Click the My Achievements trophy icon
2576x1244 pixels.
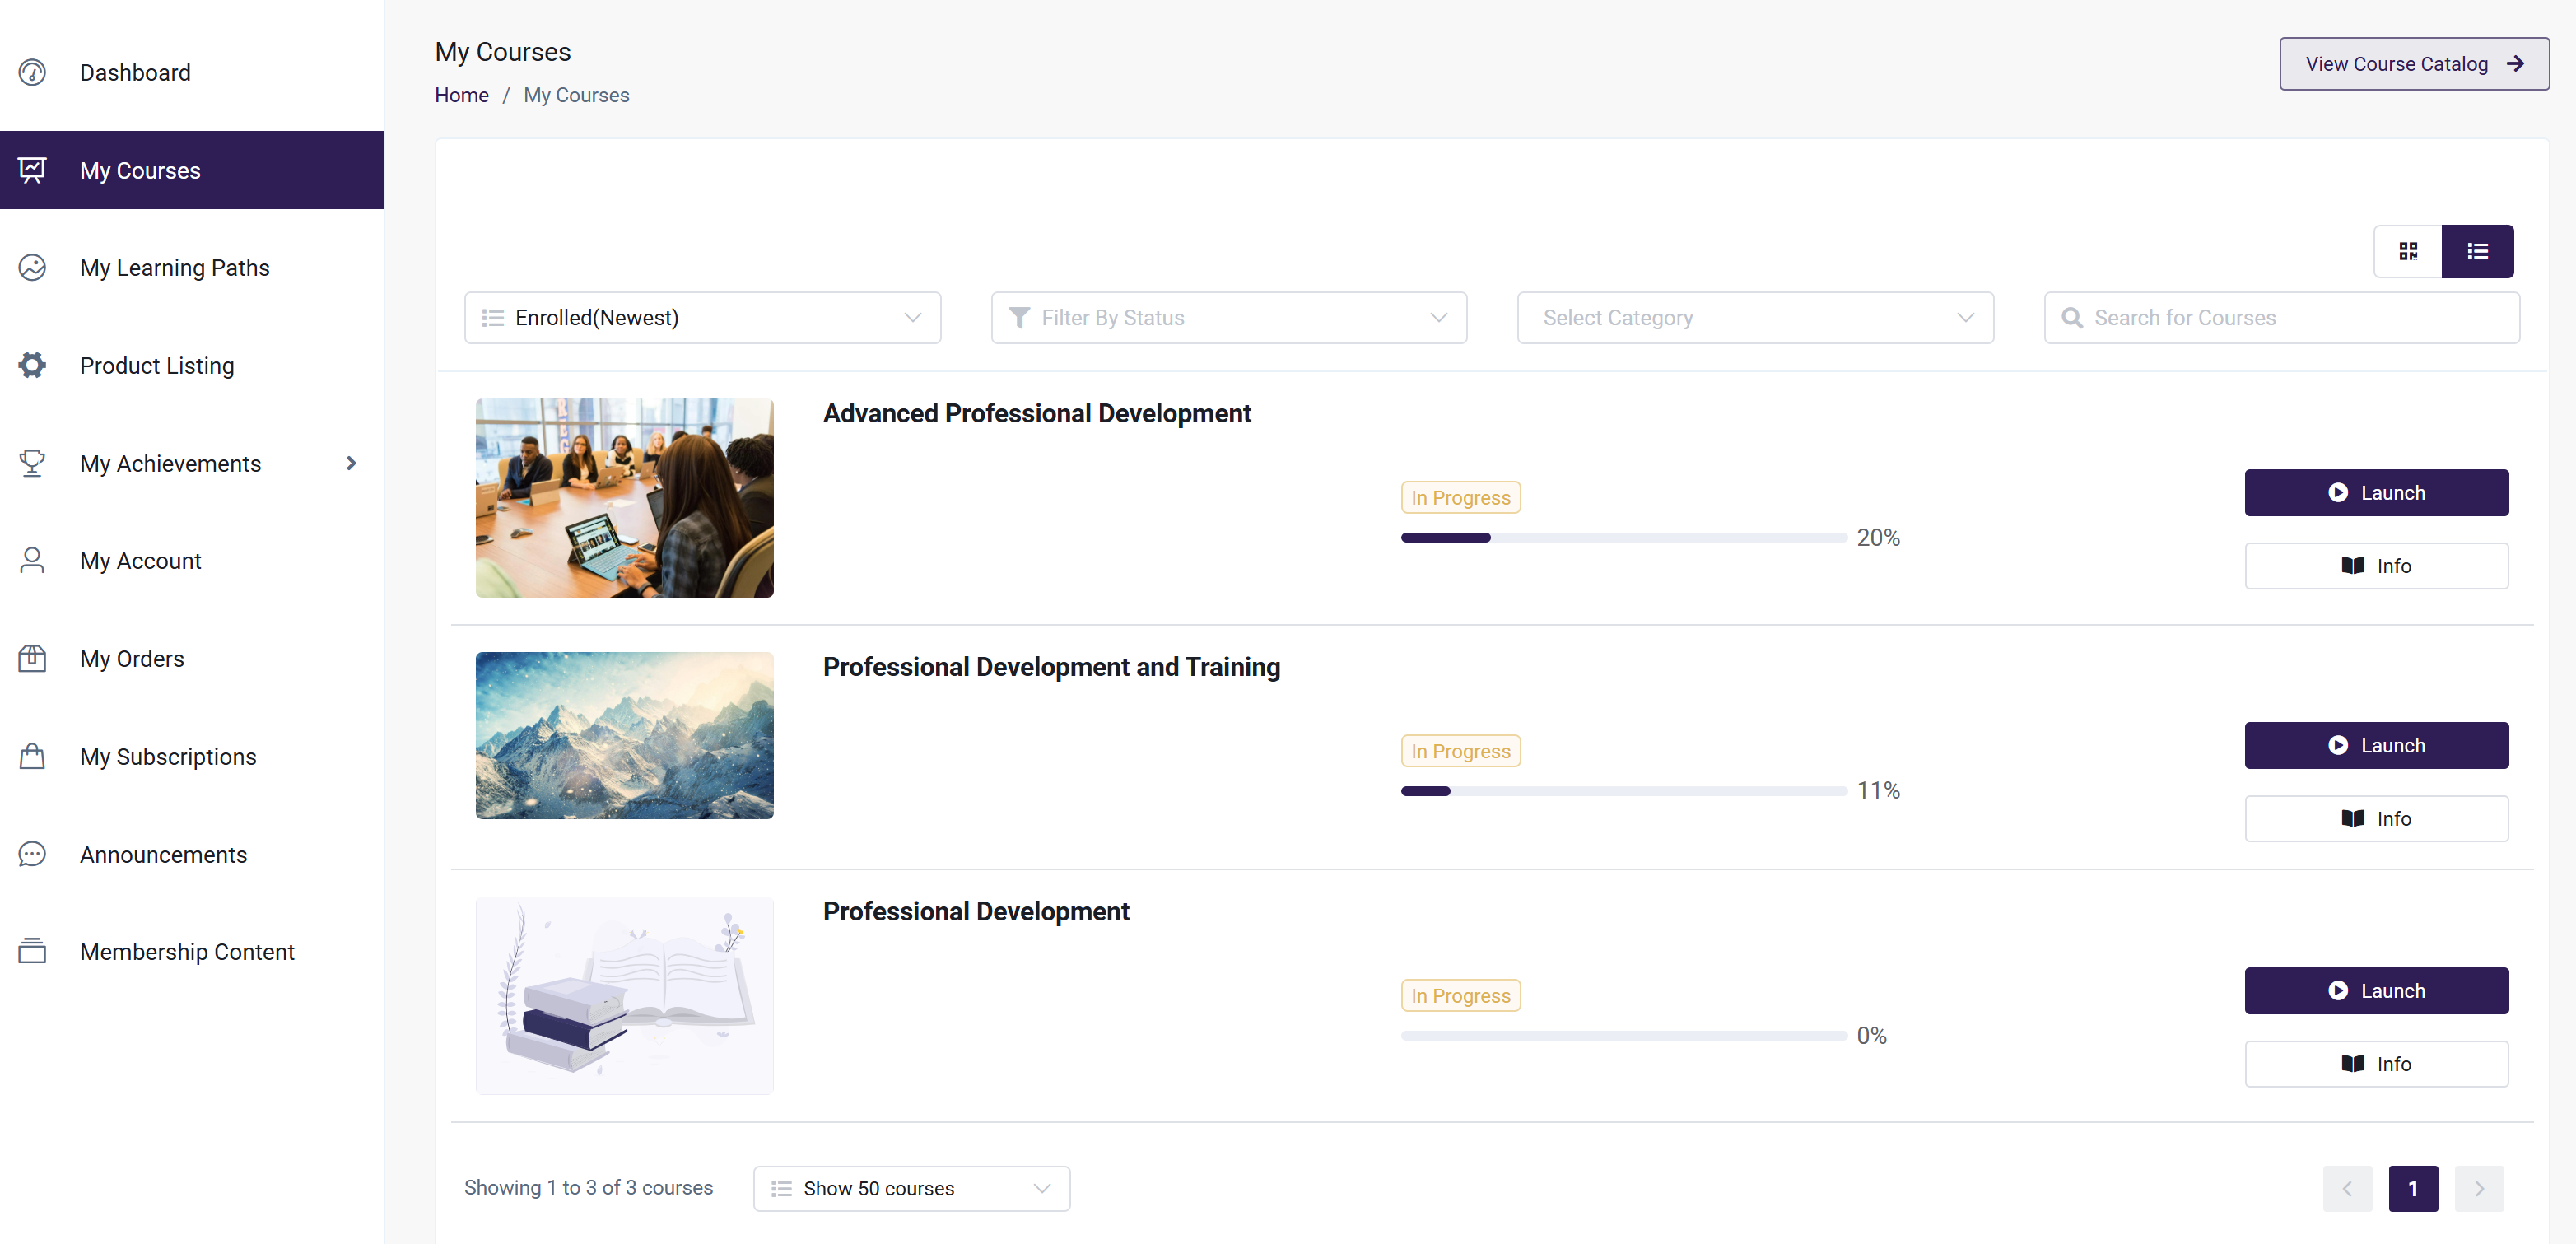click(x=32, y=463)
